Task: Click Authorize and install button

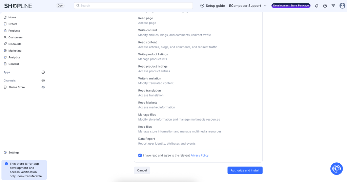Action: [x=245, y=170]
